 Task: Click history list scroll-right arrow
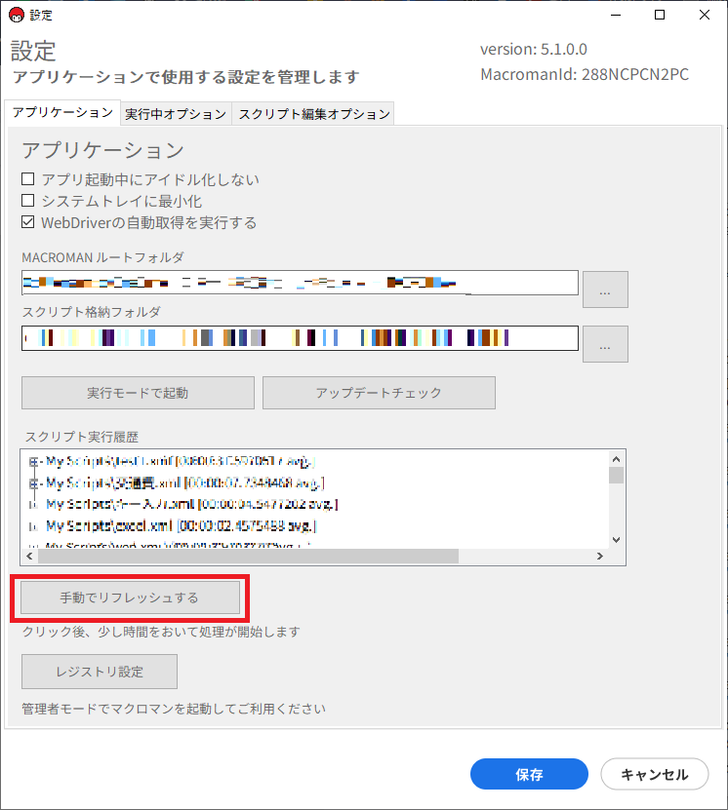[x=600, y=557]
